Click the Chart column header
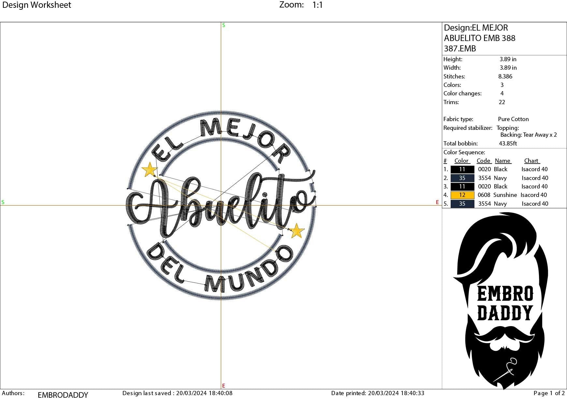Screen dimensions: 567x400 pyautogui.click(x=531, y=161)
